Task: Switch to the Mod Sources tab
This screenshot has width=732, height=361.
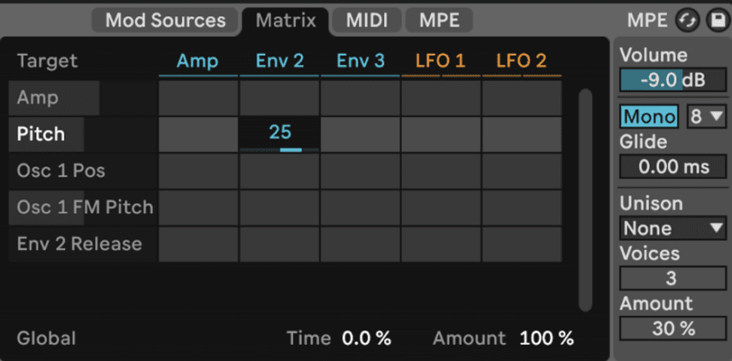Action: tap(165, 20)
